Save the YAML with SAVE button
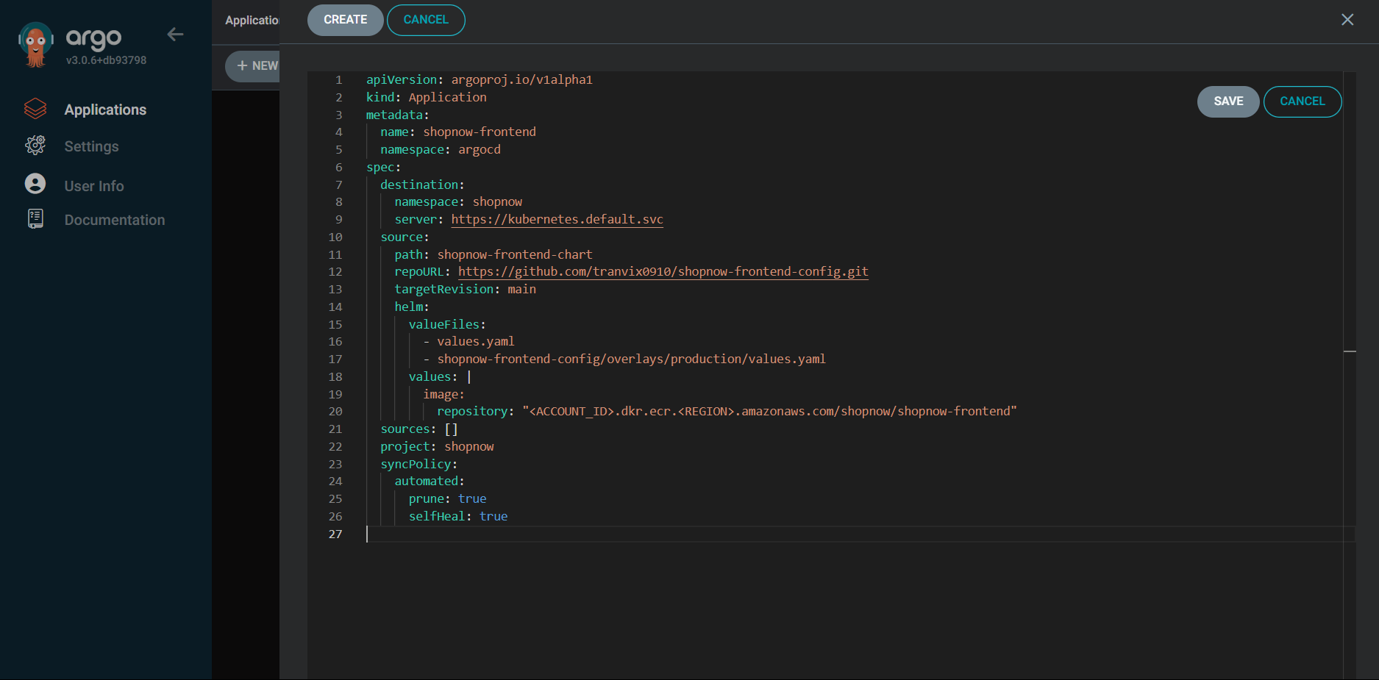Viewport: 1379px width, 680px height. point(1227,101)
